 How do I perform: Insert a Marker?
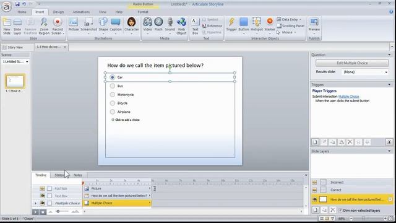tap(270, 26)
